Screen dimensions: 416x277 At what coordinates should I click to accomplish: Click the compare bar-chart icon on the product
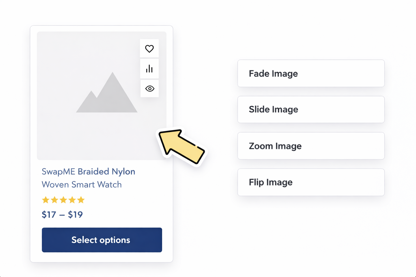click(x=149, y=69)
